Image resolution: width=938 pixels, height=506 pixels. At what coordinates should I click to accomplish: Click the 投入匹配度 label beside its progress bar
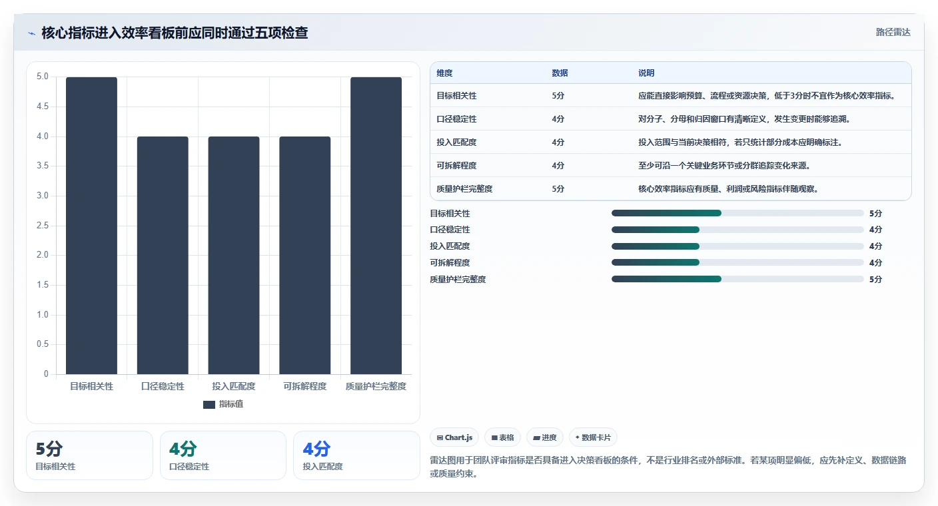[x=450, y=246]
